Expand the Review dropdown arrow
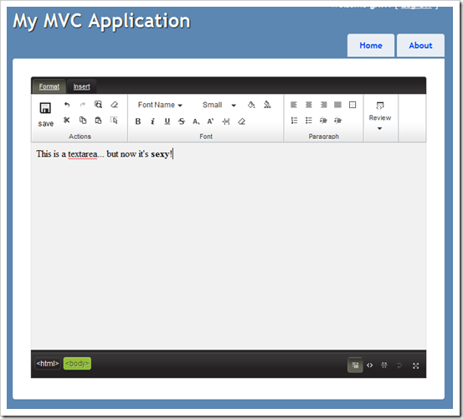Image resolution: width=463 pixels, height=419 pixels. [x=380, y=128]
